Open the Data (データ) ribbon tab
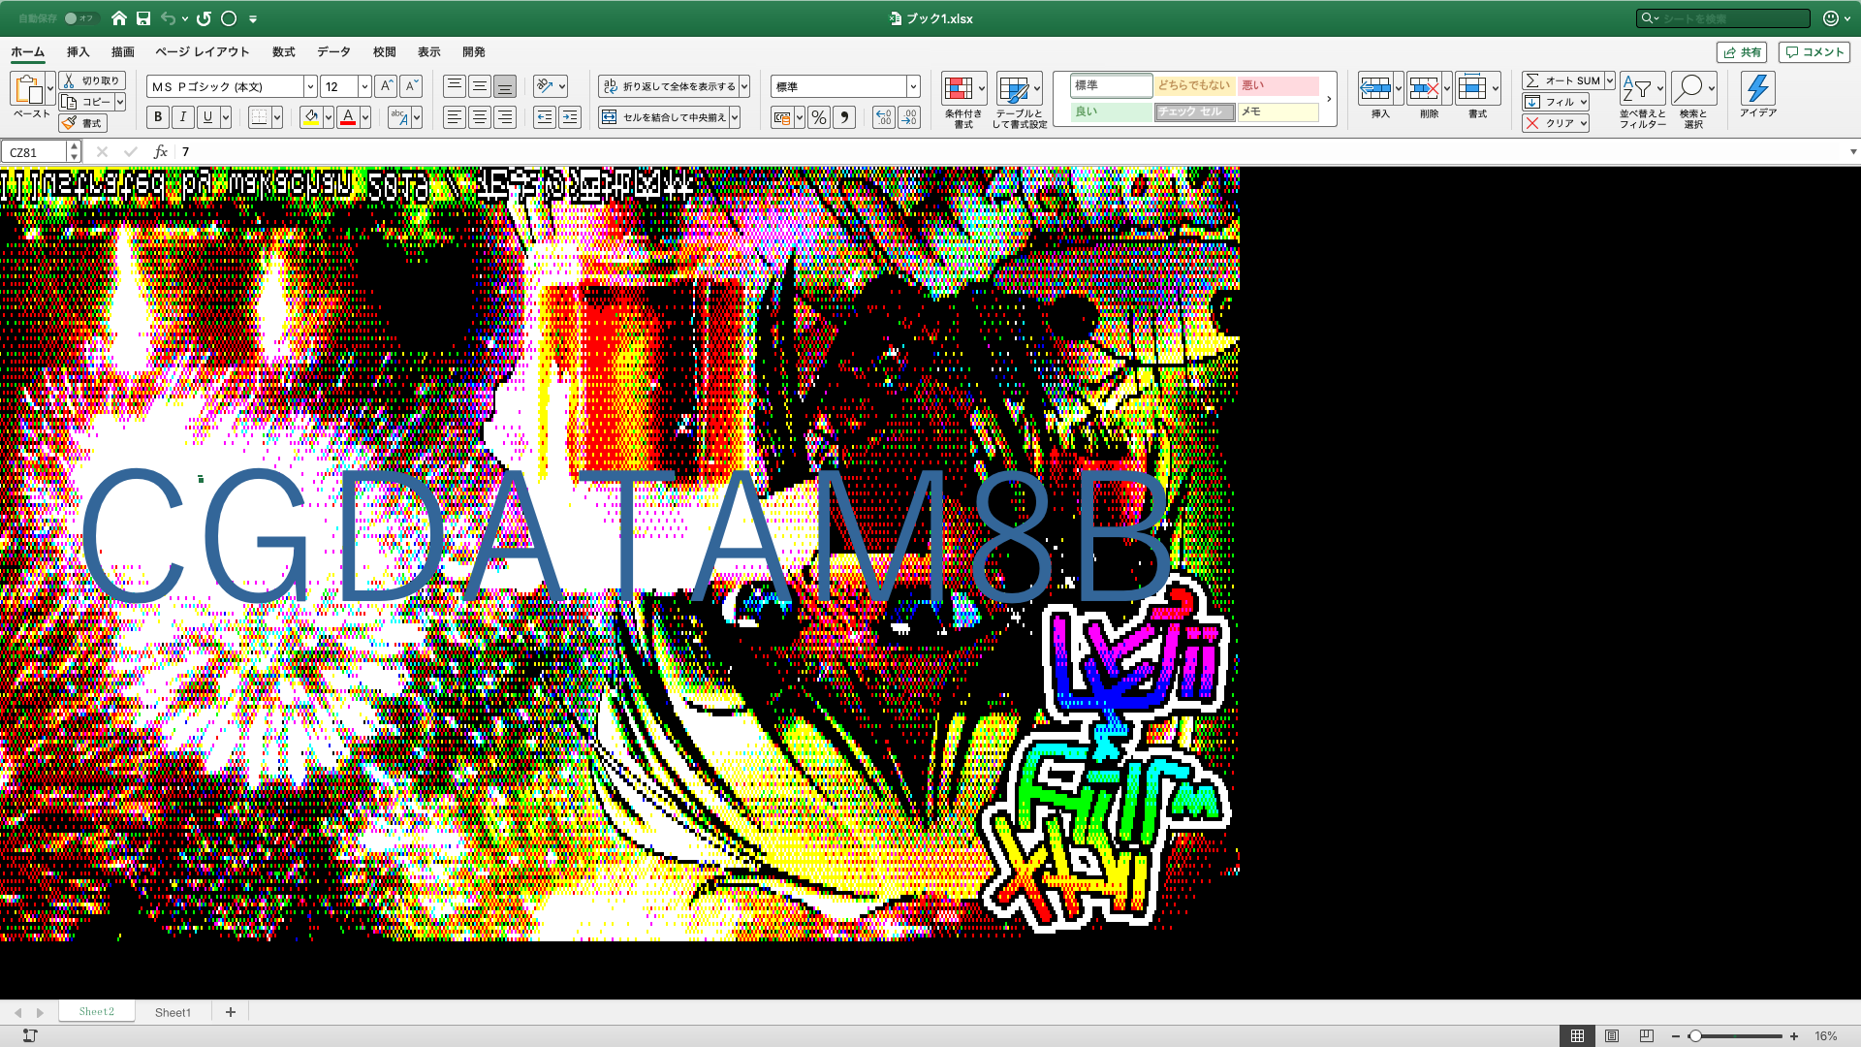 (333, 52)
